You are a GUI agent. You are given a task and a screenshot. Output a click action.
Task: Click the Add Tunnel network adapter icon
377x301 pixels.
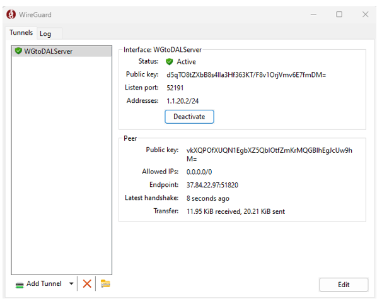point(20,285)
